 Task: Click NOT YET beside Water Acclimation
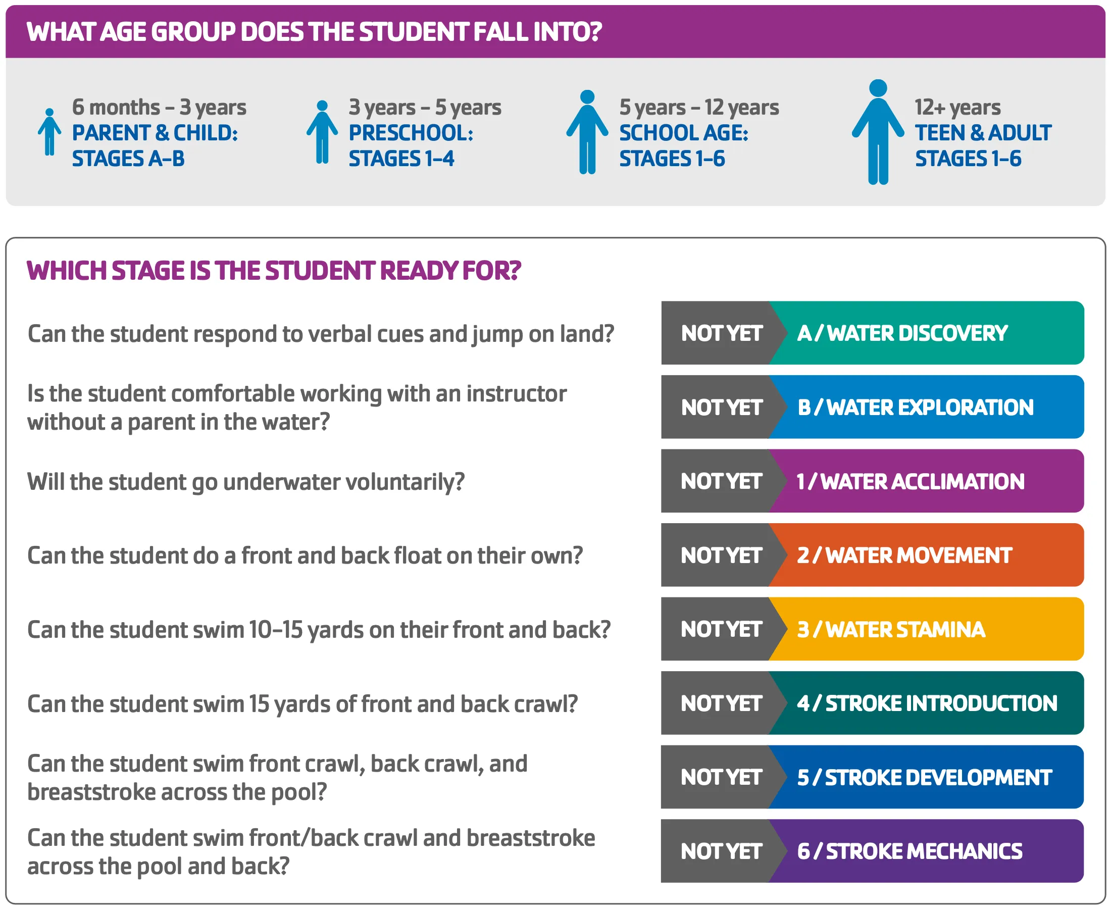pyautogui.click(x=720, y=481)
